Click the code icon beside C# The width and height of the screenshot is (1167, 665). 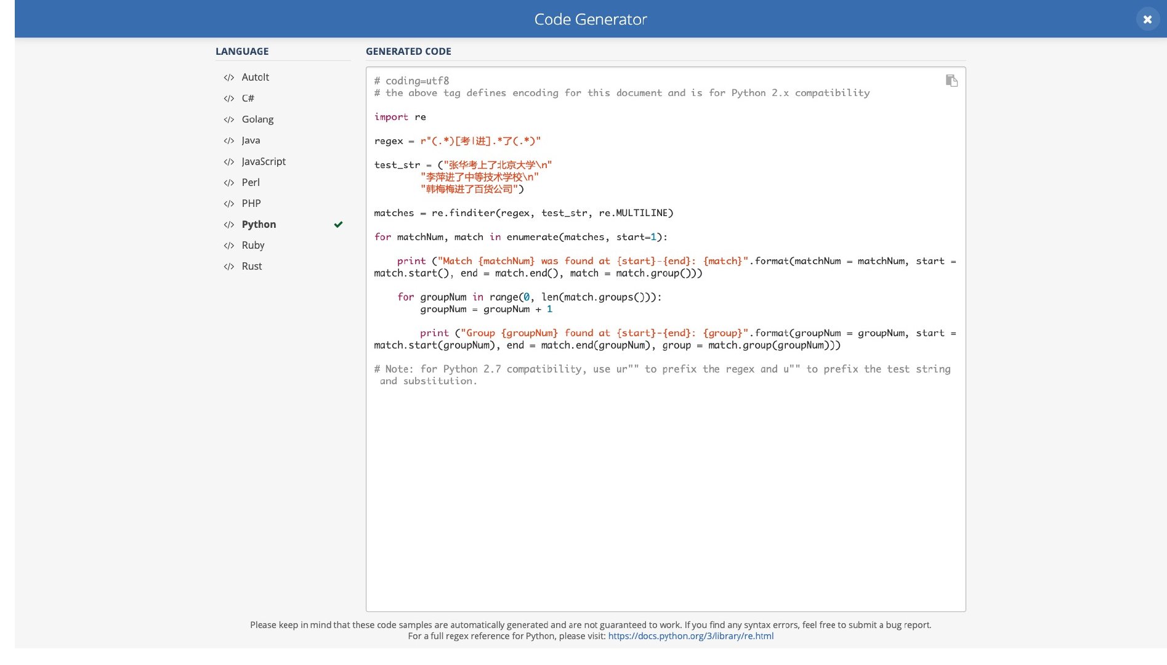229,99
